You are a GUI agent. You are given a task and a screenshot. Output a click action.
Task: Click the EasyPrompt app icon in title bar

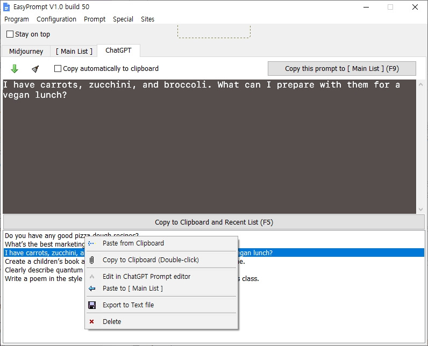(x=6, y=7)
